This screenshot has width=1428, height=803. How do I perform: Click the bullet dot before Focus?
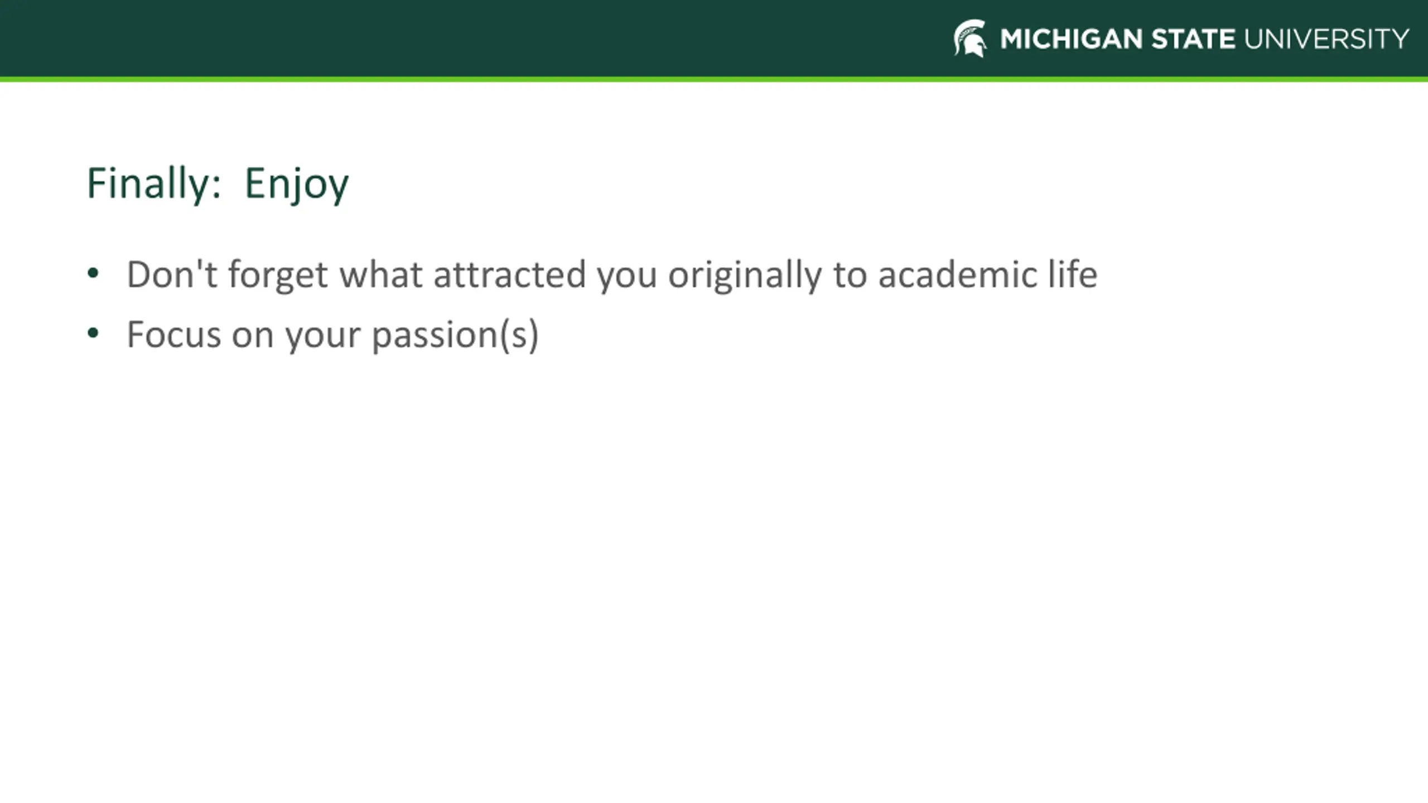(x=93, y=333)
